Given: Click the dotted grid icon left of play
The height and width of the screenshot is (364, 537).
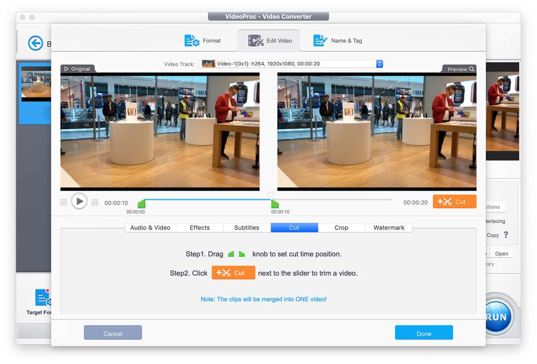Looking at the screenshot, I should 64,202.
